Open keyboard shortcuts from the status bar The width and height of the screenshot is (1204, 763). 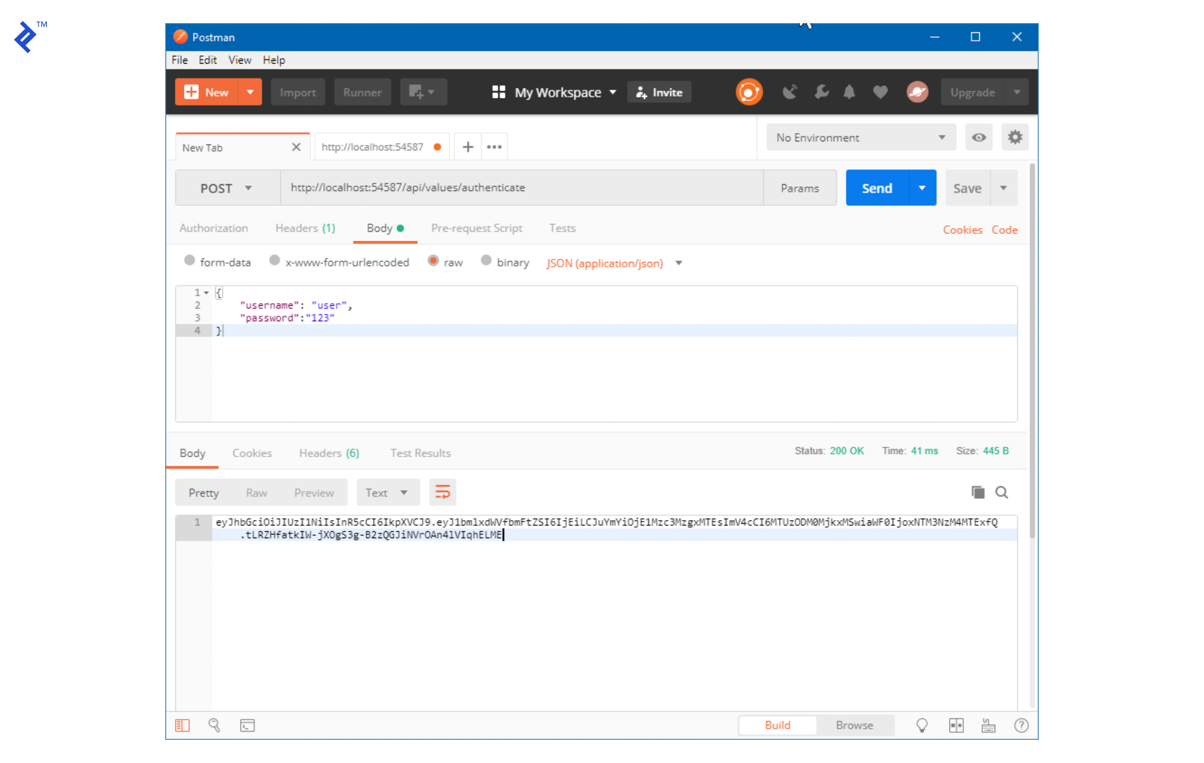(988, 725)
